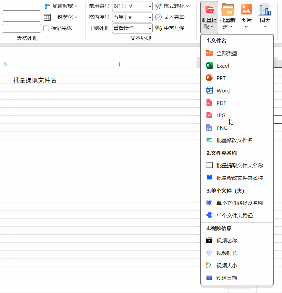Image resolution: width=282 pixels, height=293 pixels.
Task: Open the 格内序号 combo box
Action: (132, 17)
